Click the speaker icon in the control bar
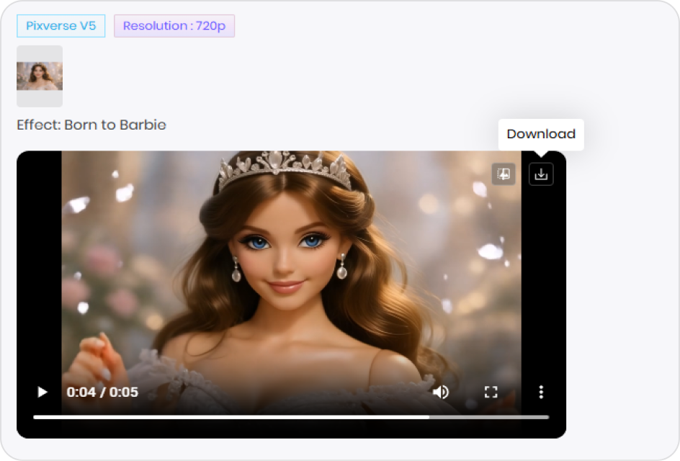Viewport: 680px width, 461px height. [441, 392]
